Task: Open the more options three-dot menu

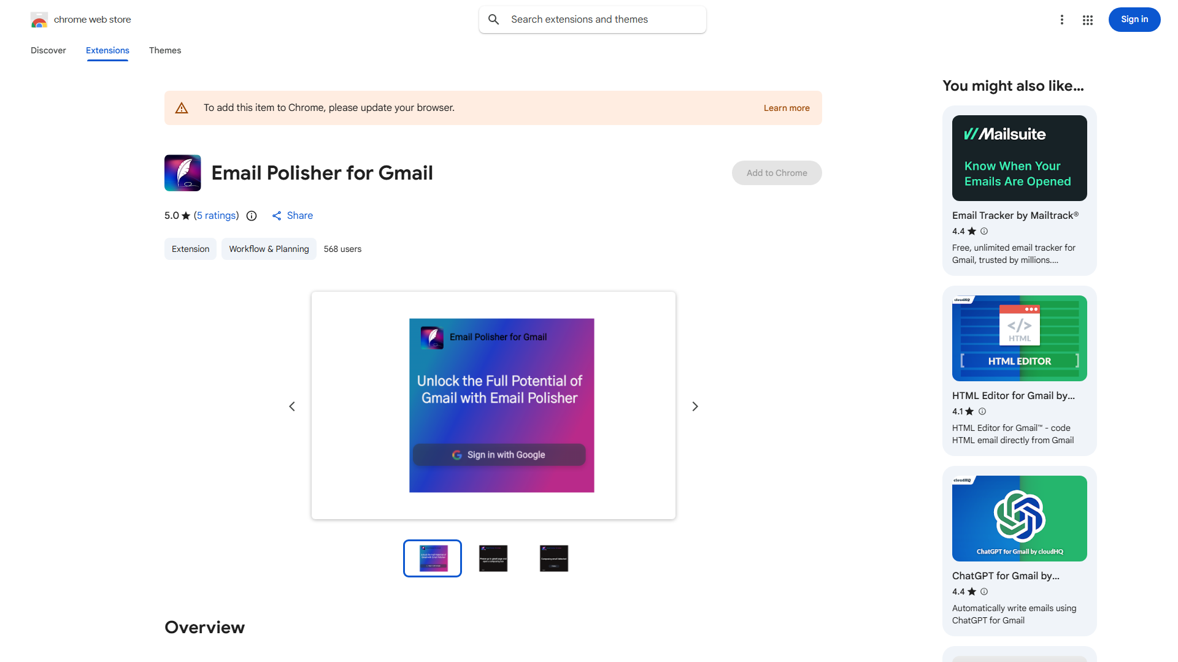Action: 1062,20
